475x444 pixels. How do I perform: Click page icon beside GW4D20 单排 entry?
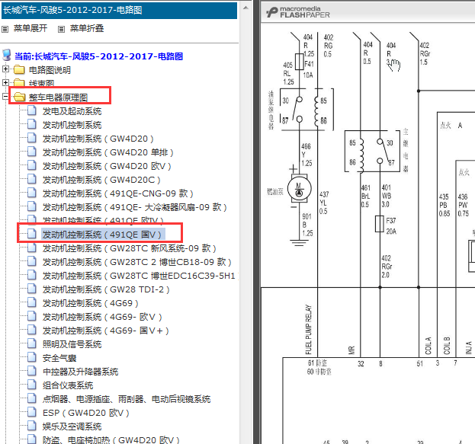(x=32, y=152)
